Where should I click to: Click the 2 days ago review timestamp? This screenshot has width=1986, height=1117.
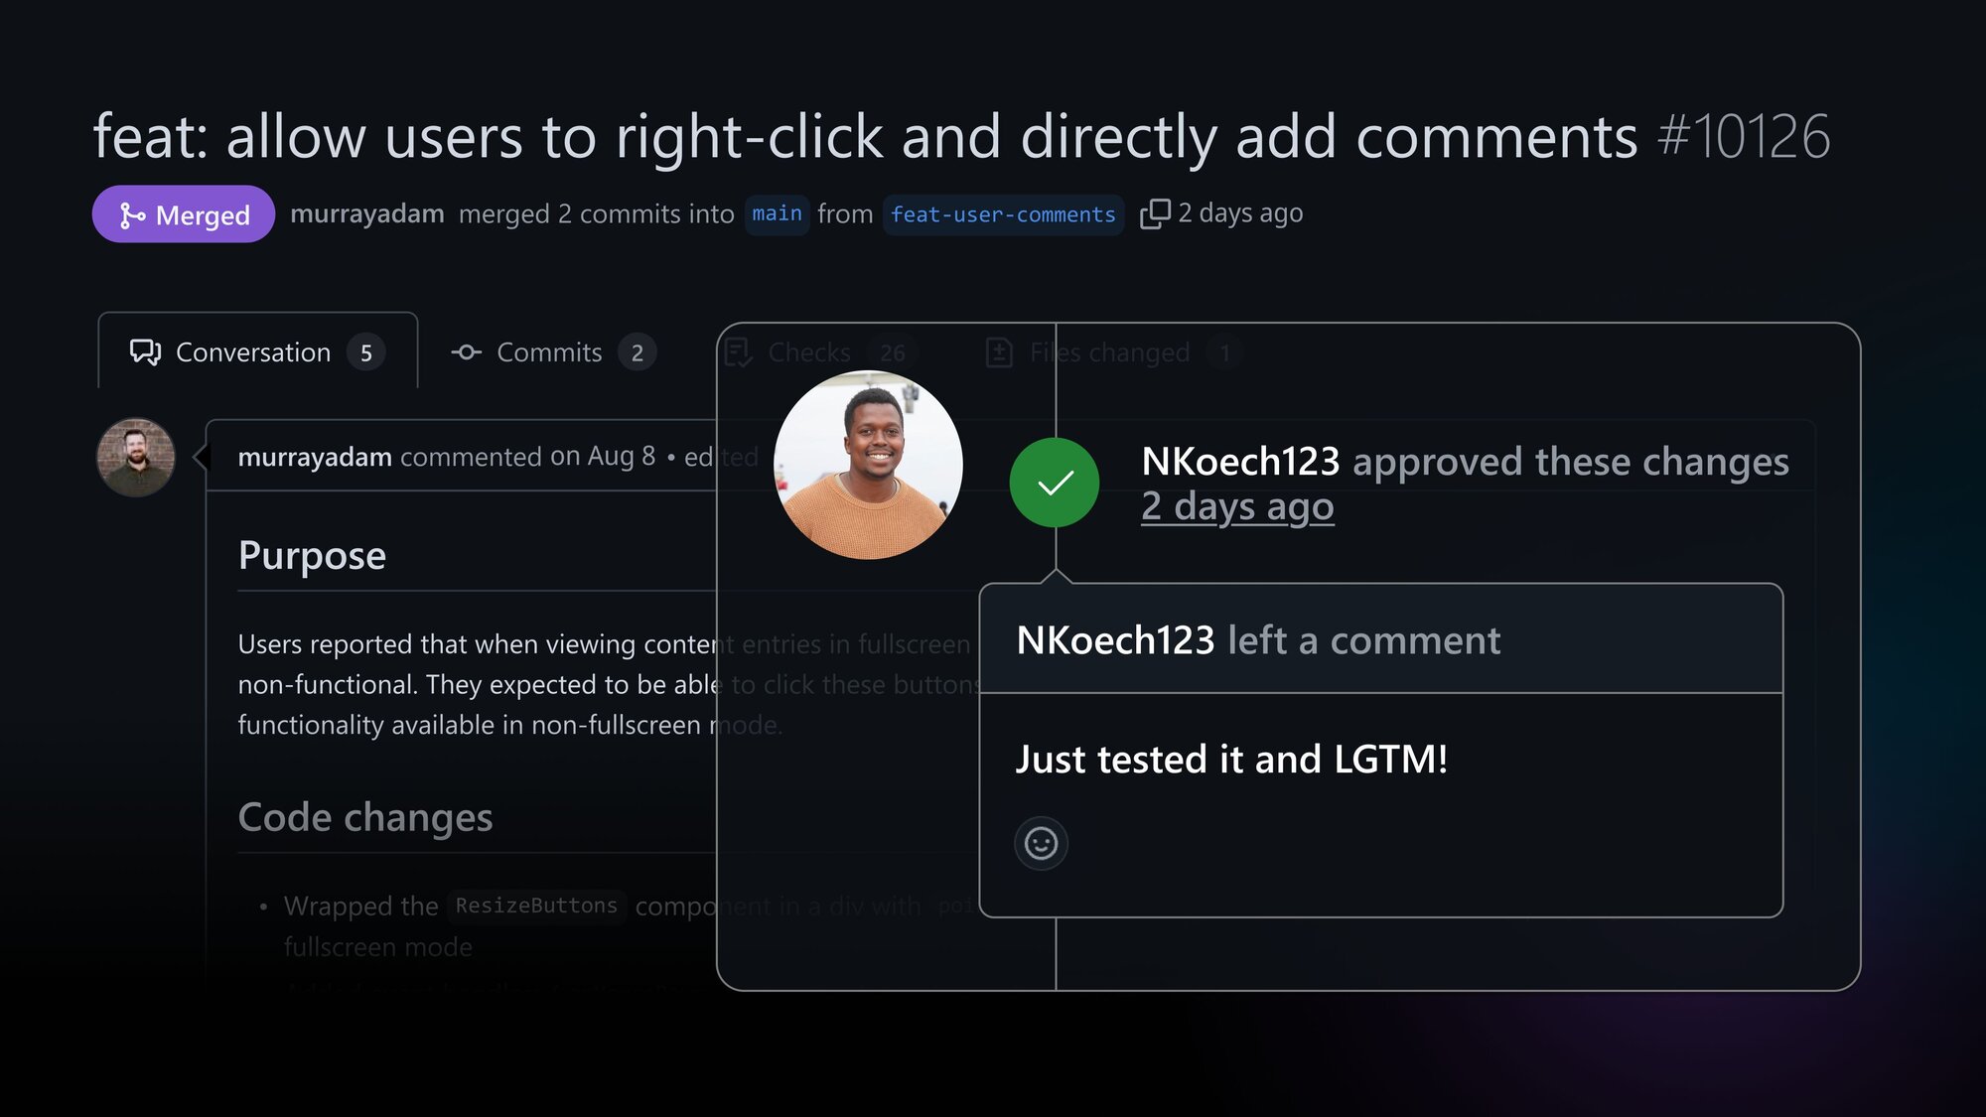1237,506
